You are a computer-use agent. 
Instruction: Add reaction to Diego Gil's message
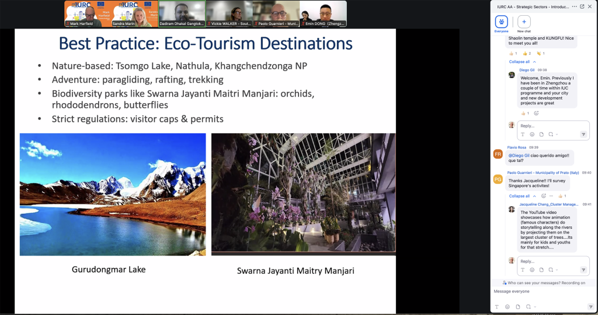(536, 113)
